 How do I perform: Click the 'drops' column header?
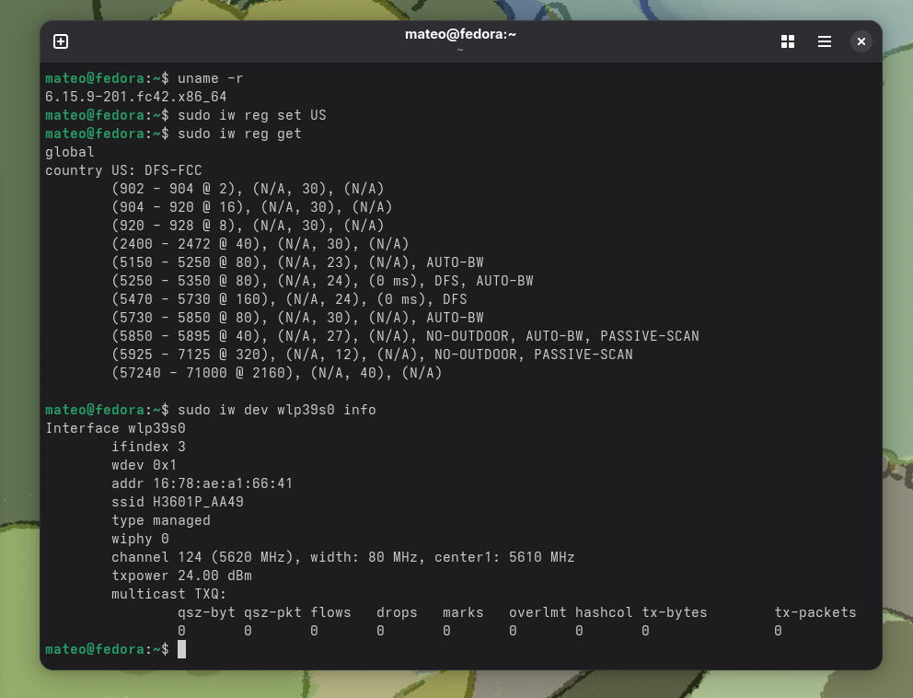pyautogui.click(x=397, y=613)
